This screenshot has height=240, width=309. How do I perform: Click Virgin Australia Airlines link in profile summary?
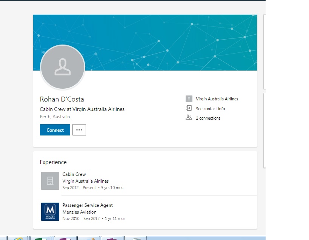pyautogui.click(x=217, y=99)
